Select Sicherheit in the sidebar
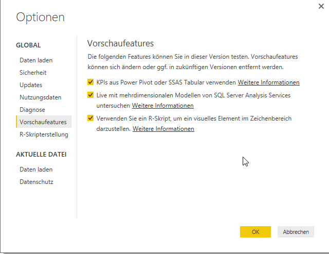329x254 pixels. pyautogui.click(x=33, y=73)
